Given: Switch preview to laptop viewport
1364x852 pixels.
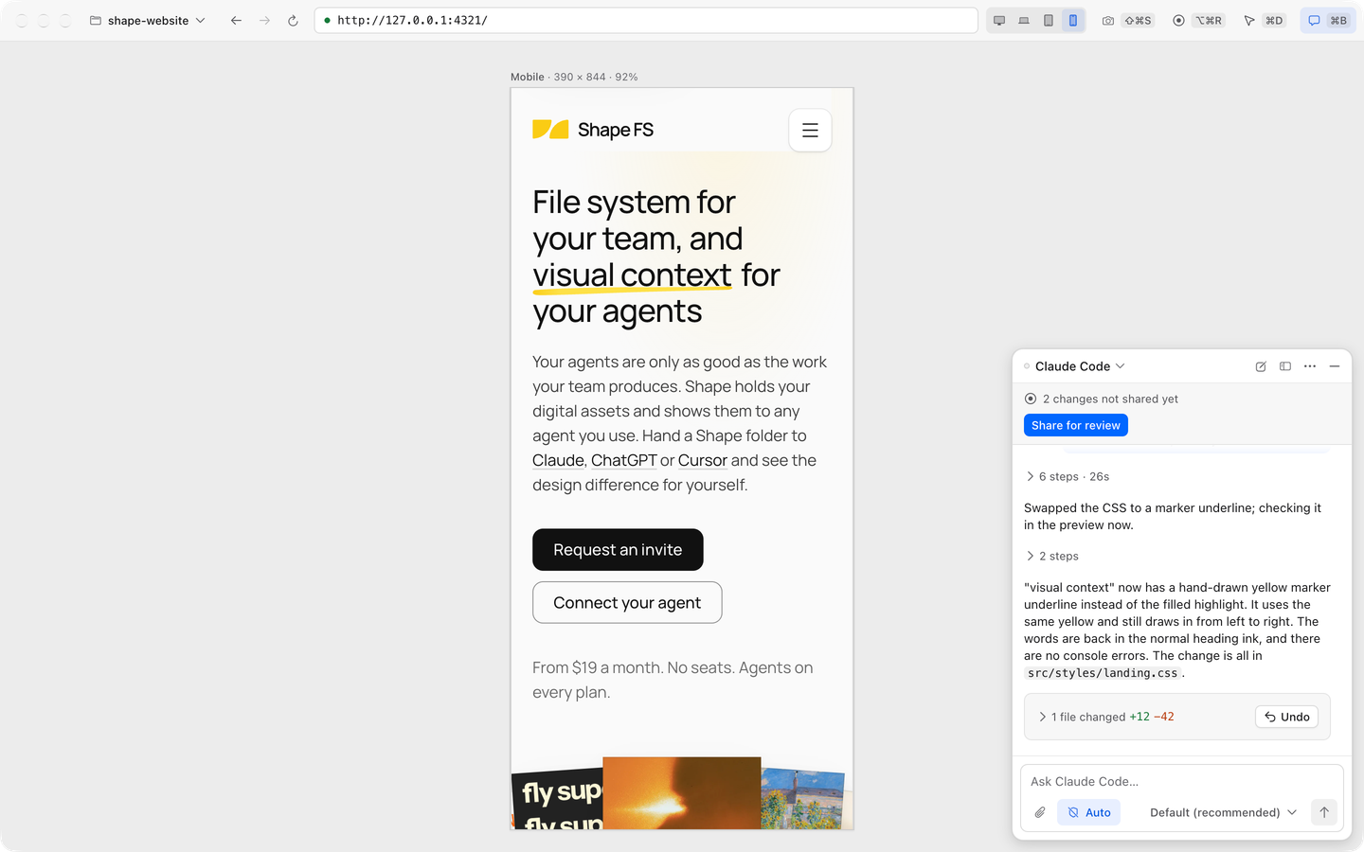Looking at the screenshot, I should tap(1024, 20).
